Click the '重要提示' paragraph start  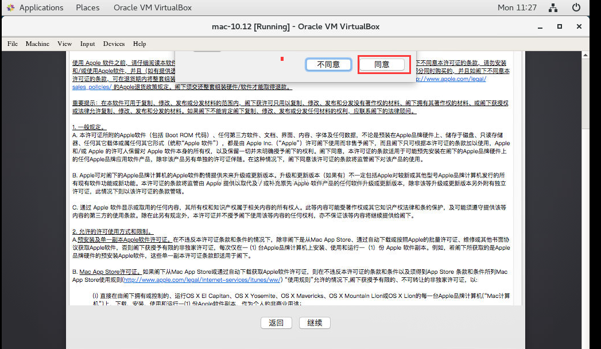(x=84, y=103)
